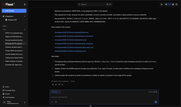Open the Decrypt password-protected thread
This screenshot has height=107, width=181.
pyautogui.click(x=15, y=40)
